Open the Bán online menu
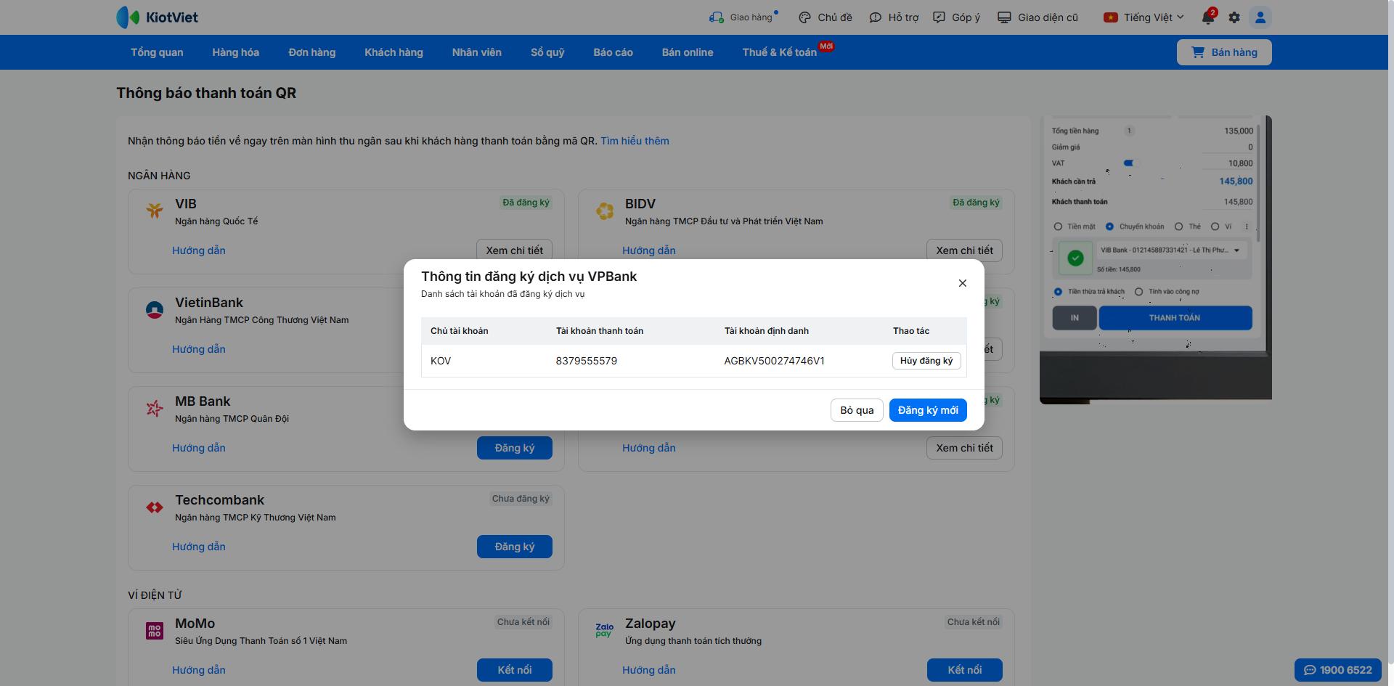1394x686 pixels. coord(688,52)
